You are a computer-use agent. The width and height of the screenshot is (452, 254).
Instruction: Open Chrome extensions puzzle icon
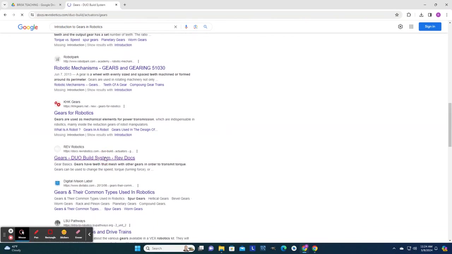(409, 15)
